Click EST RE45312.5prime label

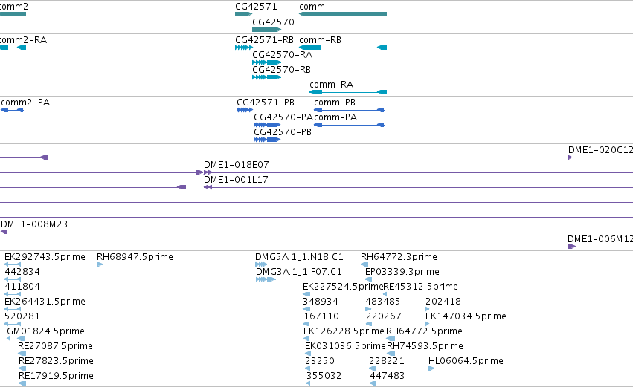(x=420, y=287)
